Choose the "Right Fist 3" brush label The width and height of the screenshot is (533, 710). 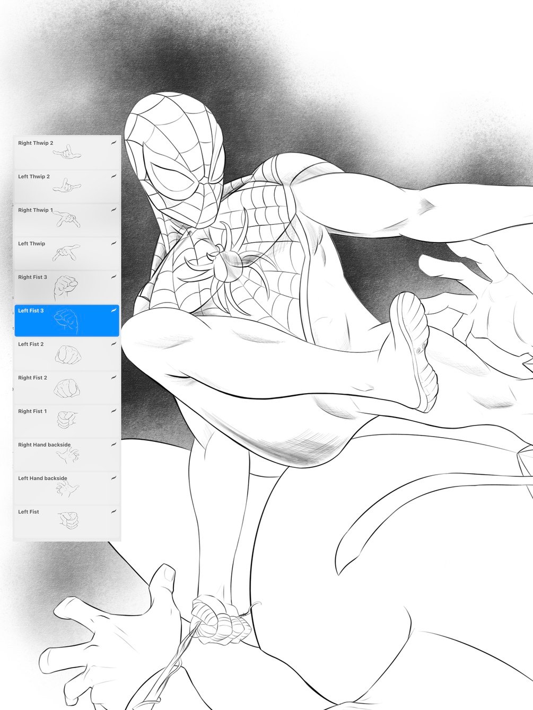click(32, 277)
